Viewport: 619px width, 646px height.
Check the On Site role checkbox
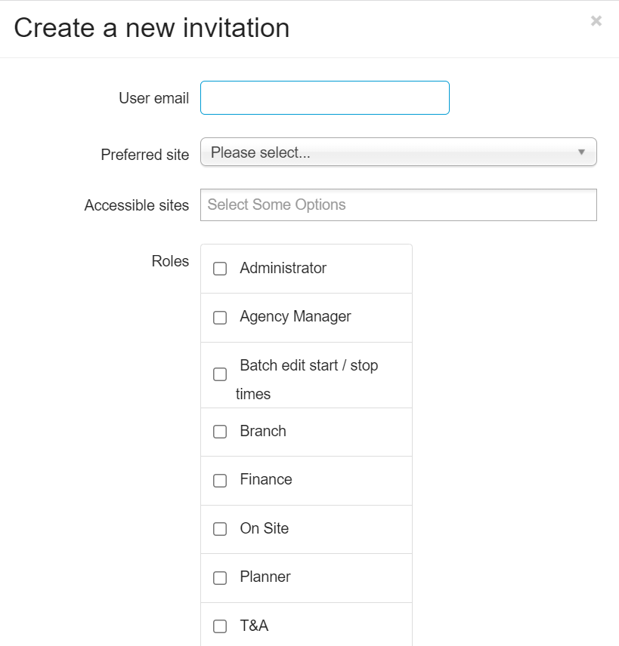[220, 529]
